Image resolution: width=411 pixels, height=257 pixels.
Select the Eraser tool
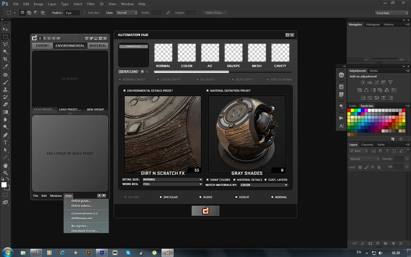(x=5, y=105)
